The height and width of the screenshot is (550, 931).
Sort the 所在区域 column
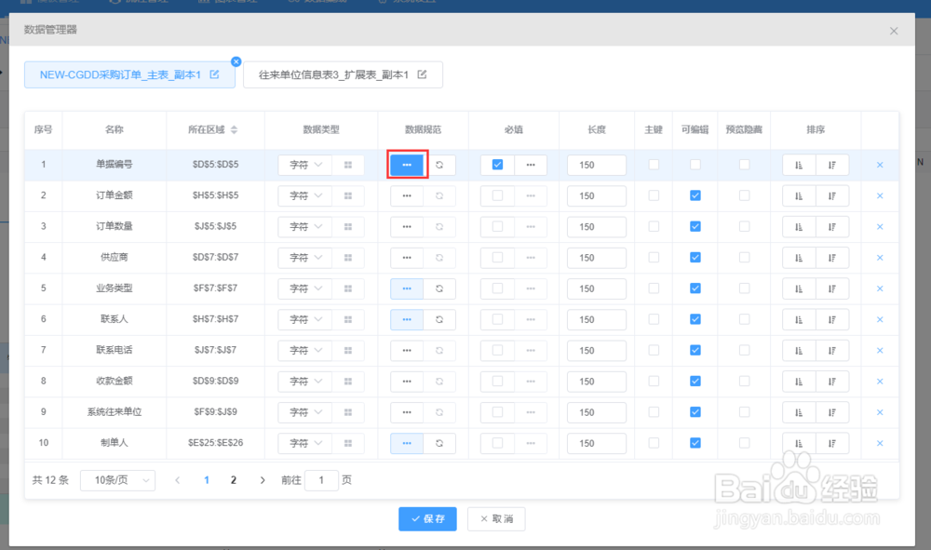[234, 129]
